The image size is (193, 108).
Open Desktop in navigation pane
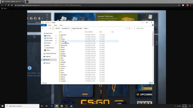pos(48,36)
